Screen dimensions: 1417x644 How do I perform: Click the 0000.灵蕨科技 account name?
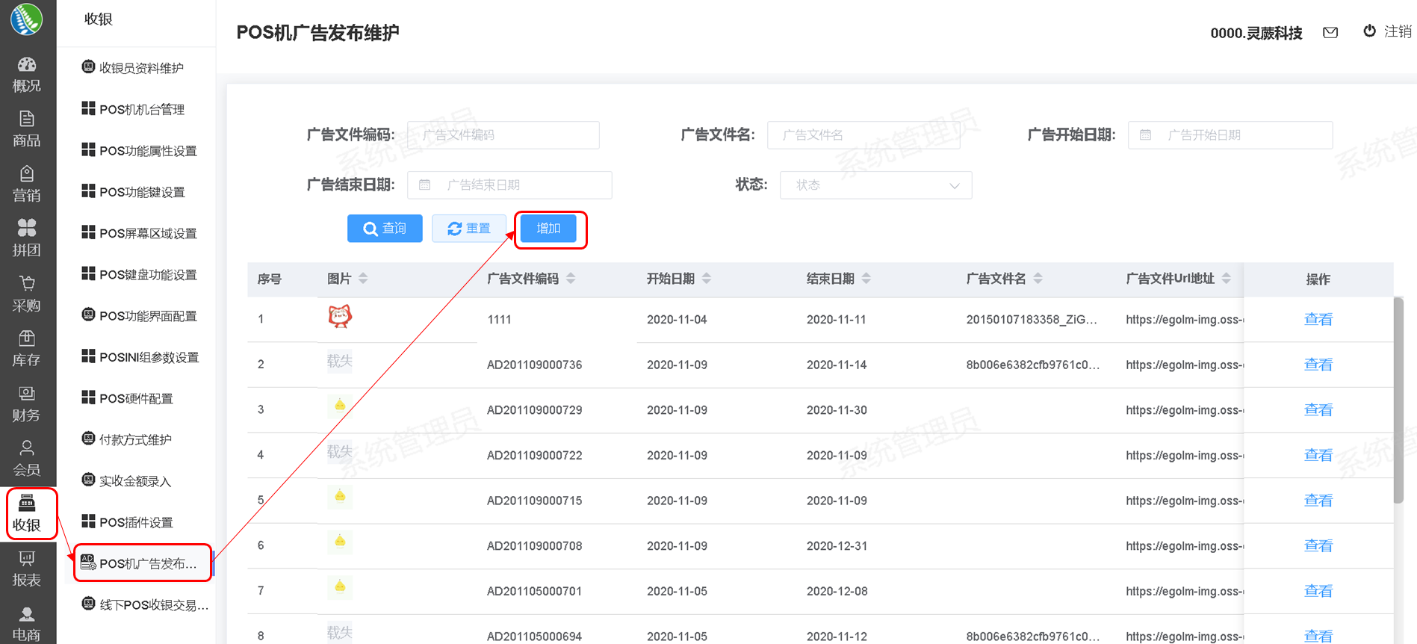1256,33
